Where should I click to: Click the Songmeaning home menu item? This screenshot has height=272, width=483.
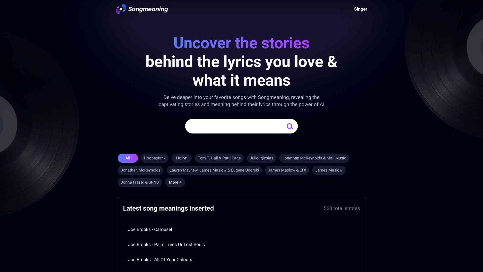click(x=142, y=9)
